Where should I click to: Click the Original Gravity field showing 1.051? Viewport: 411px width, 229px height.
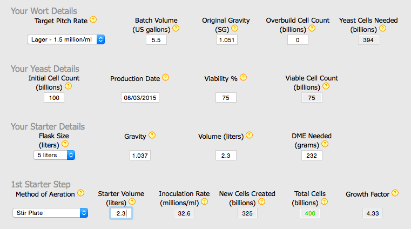click(x=227, y=40)
